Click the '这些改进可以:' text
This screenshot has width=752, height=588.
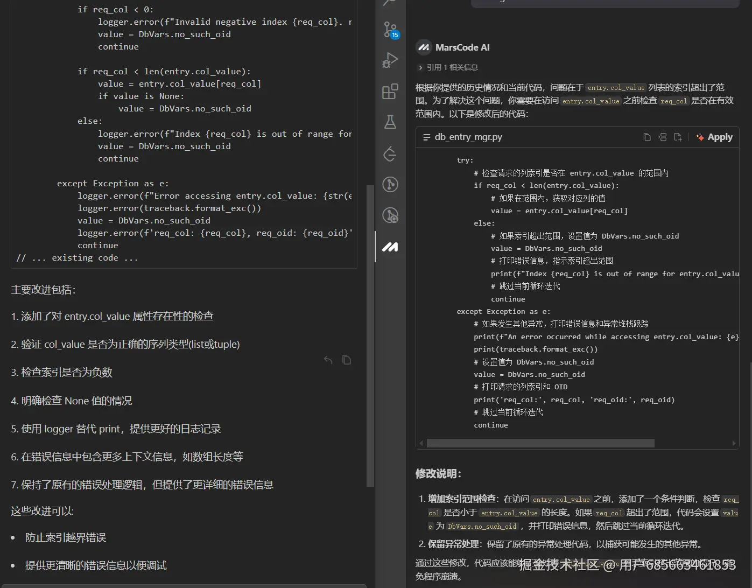(x=43, y=511)
